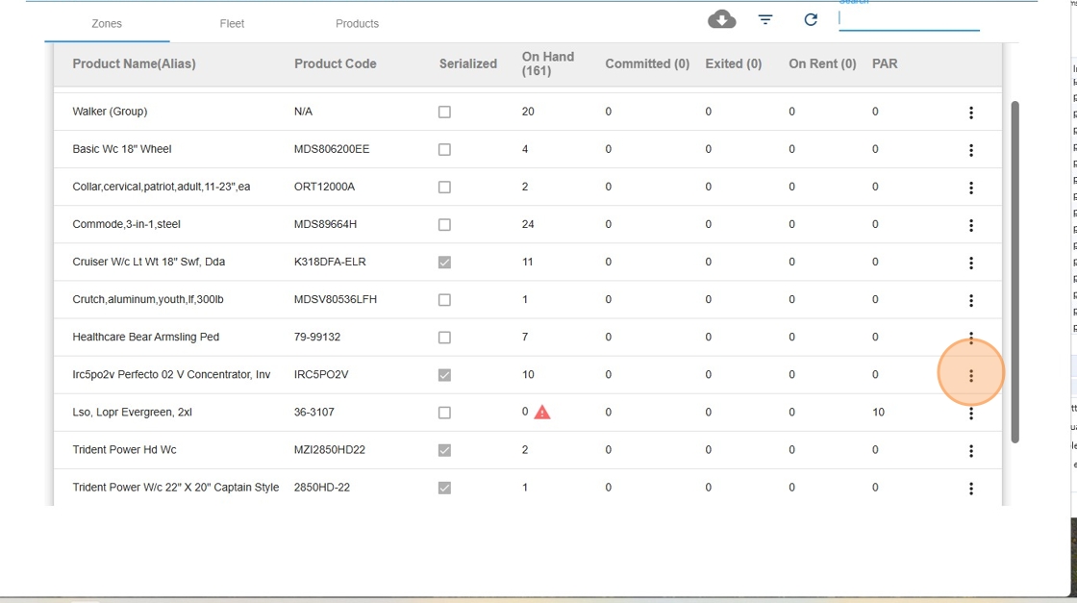Open more options for Cruiser W/c row
The height and width of the screenshot is (603, 1077).
[971, 264]
